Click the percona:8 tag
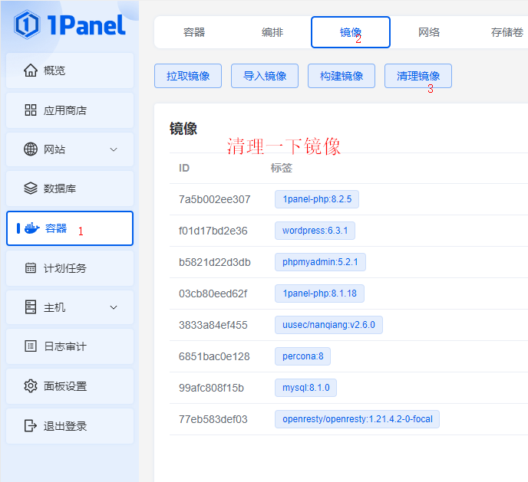 click(x=302, y=356)
